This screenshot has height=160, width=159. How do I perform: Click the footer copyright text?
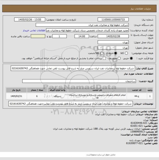tap(101, 155)
